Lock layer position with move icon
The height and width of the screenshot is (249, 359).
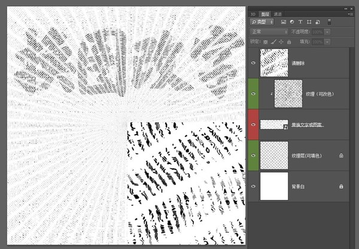click(x=281, y=42)
